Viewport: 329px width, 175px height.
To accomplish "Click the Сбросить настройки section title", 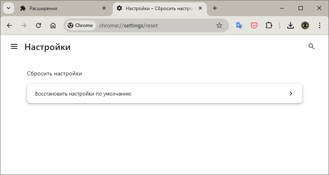I will [54, 74].
